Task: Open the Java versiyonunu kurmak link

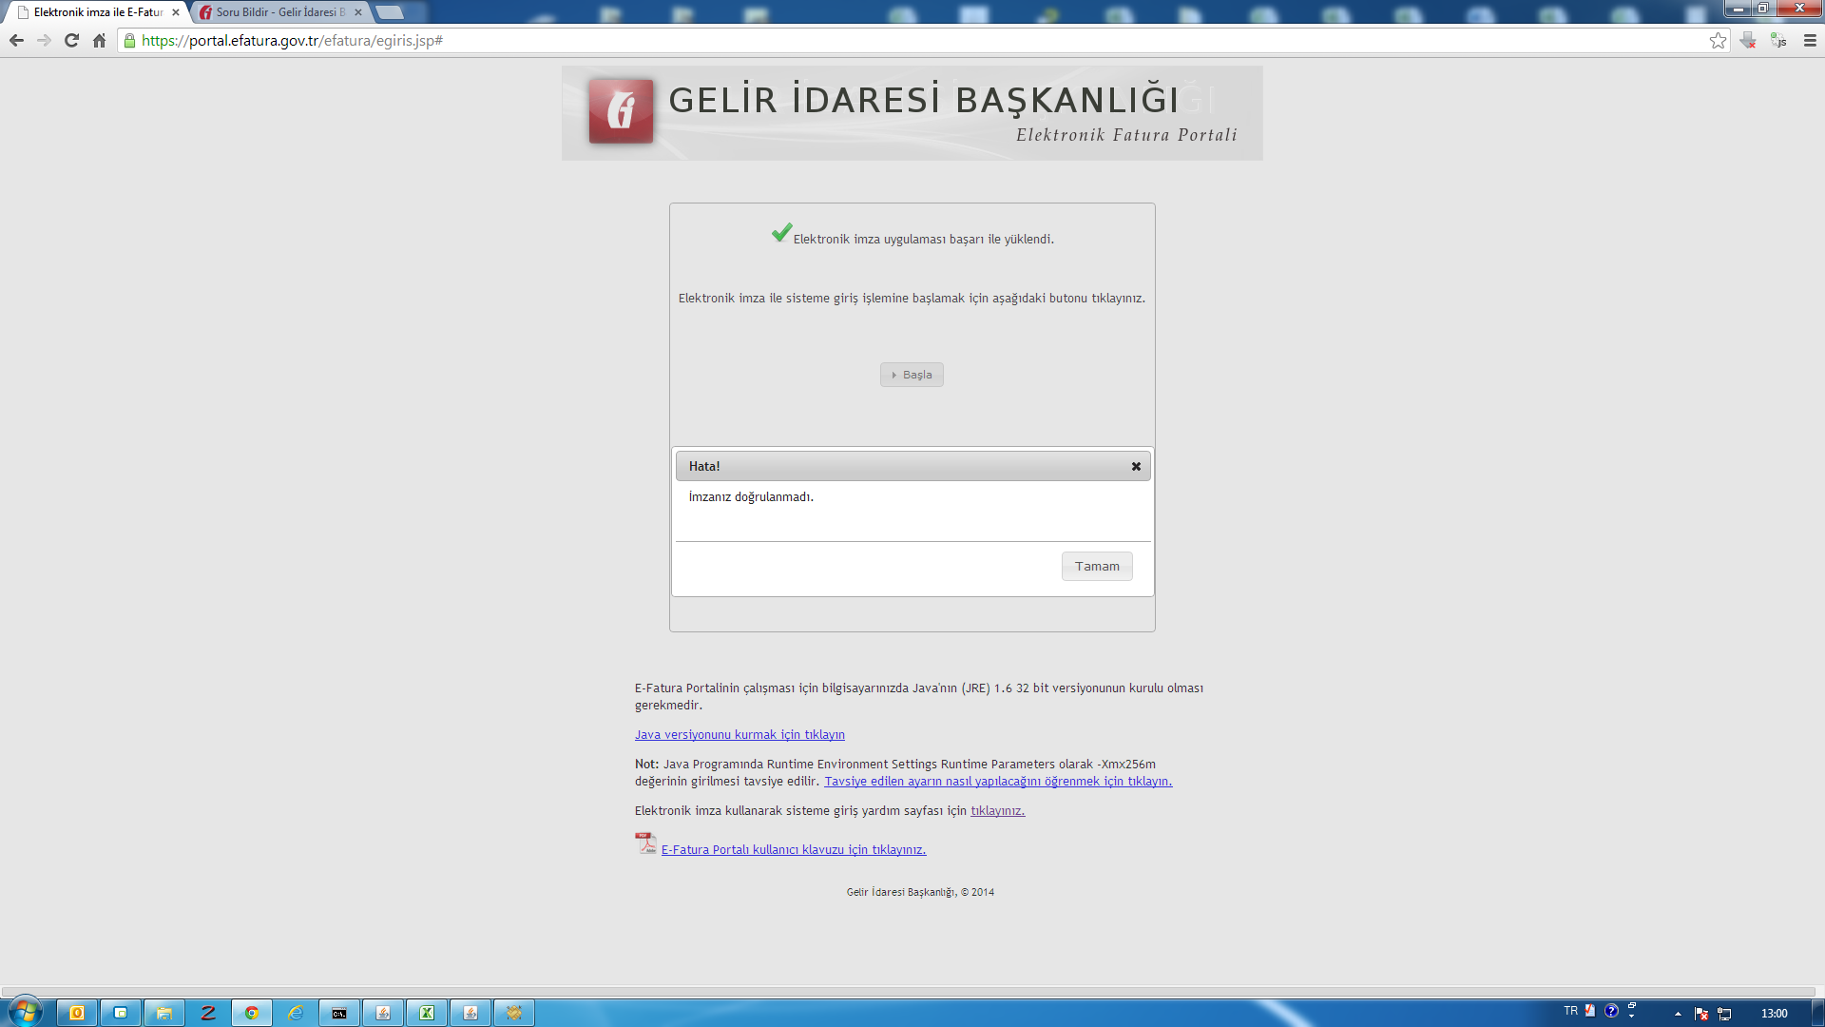Action: click(740, 734)
